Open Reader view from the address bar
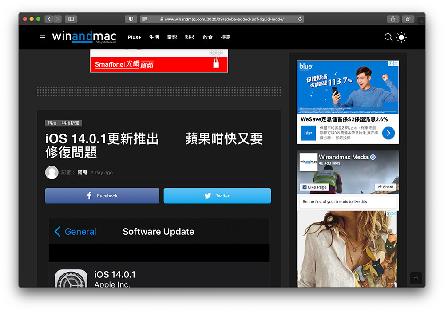 [x=144, y=19]
